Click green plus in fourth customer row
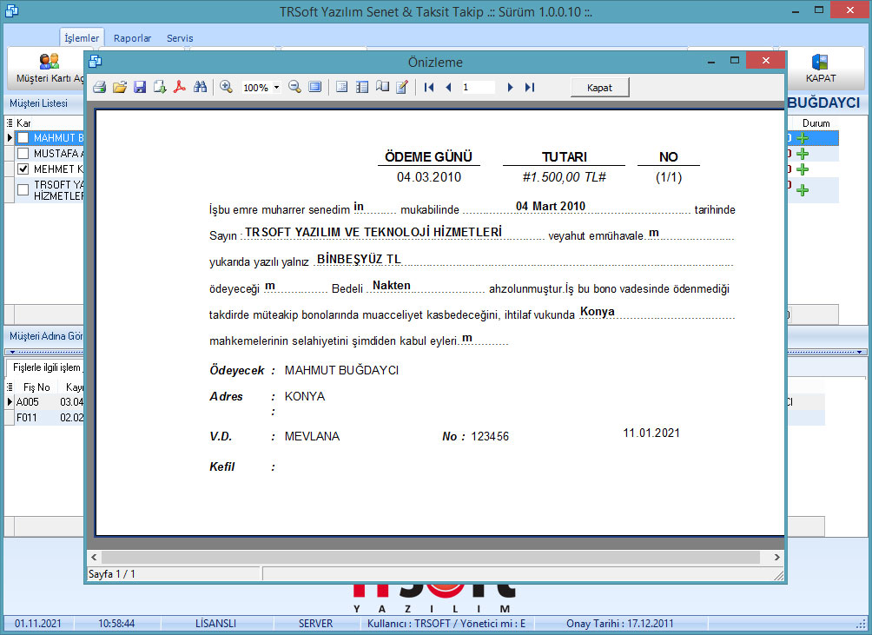This screenshot has height=635, width=872. coord(802,190)
